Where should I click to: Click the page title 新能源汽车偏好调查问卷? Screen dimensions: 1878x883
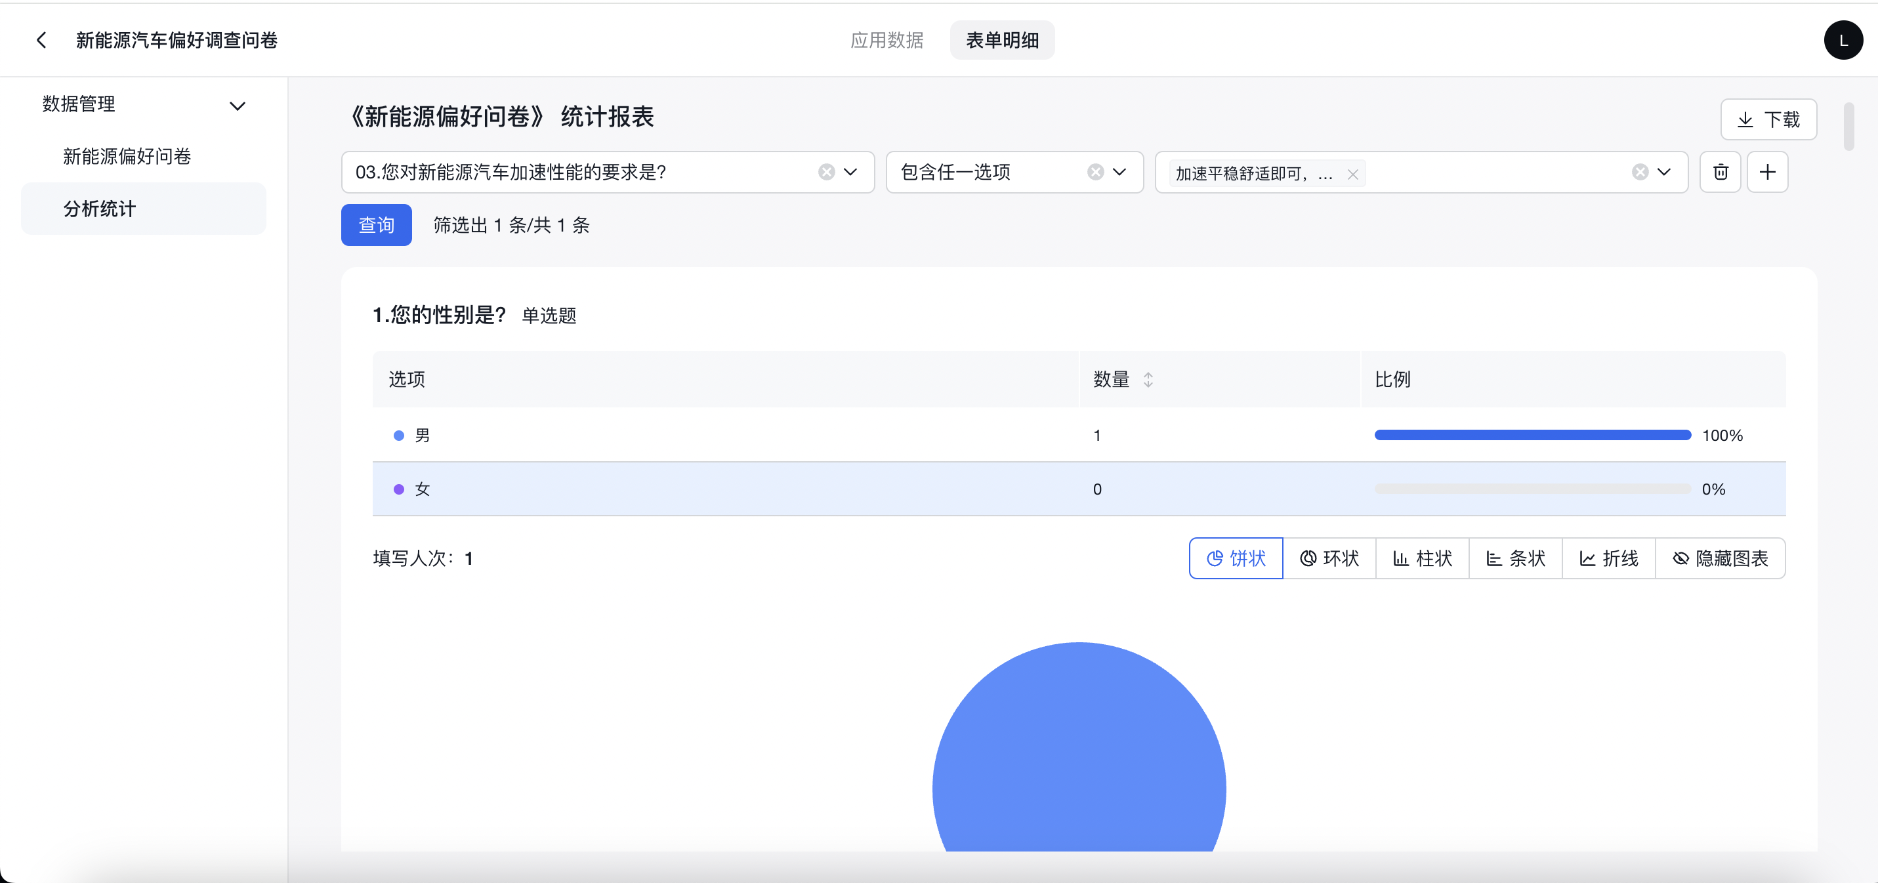click(x=177, y=40)
